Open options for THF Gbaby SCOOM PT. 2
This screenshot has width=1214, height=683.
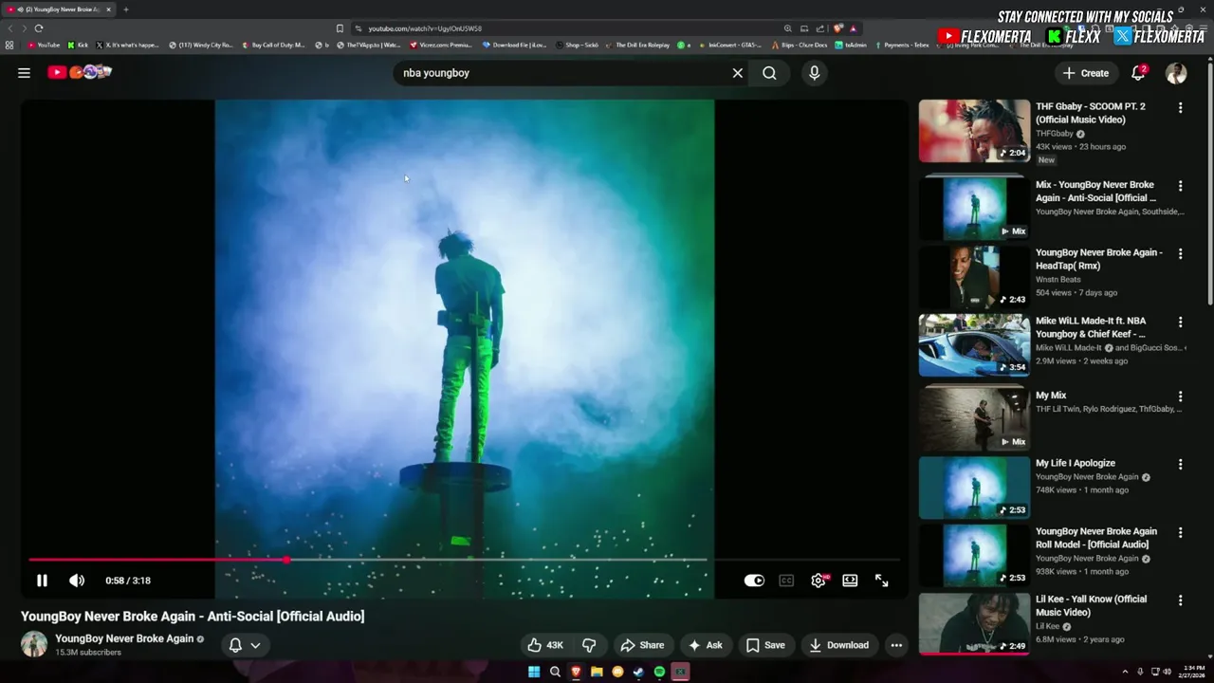[x=1180, y=108]
